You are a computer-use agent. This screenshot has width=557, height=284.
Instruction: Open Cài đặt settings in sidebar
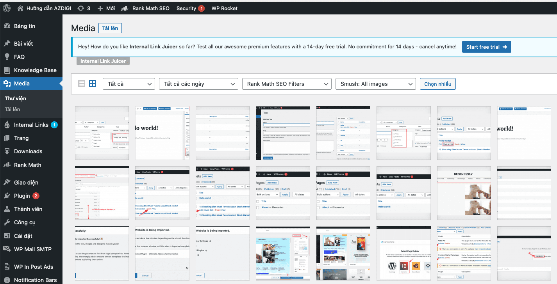pyautogui.click(x=23, y=236)
